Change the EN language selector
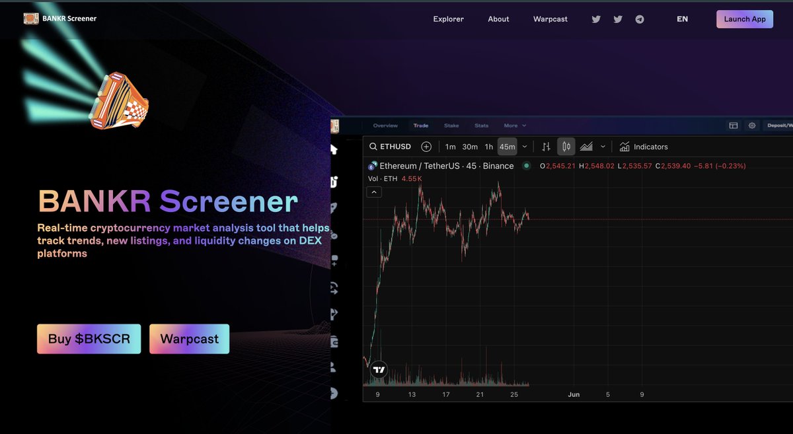 682,19
